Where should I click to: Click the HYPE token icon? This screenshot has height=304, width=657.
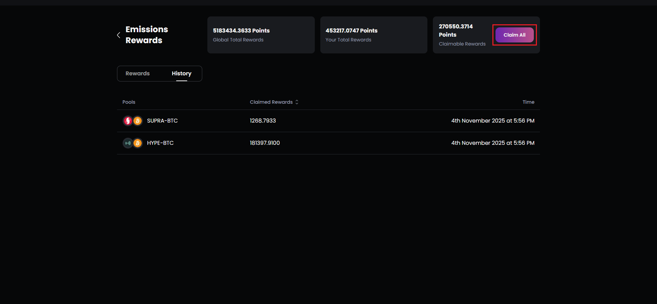coord(128,143)
